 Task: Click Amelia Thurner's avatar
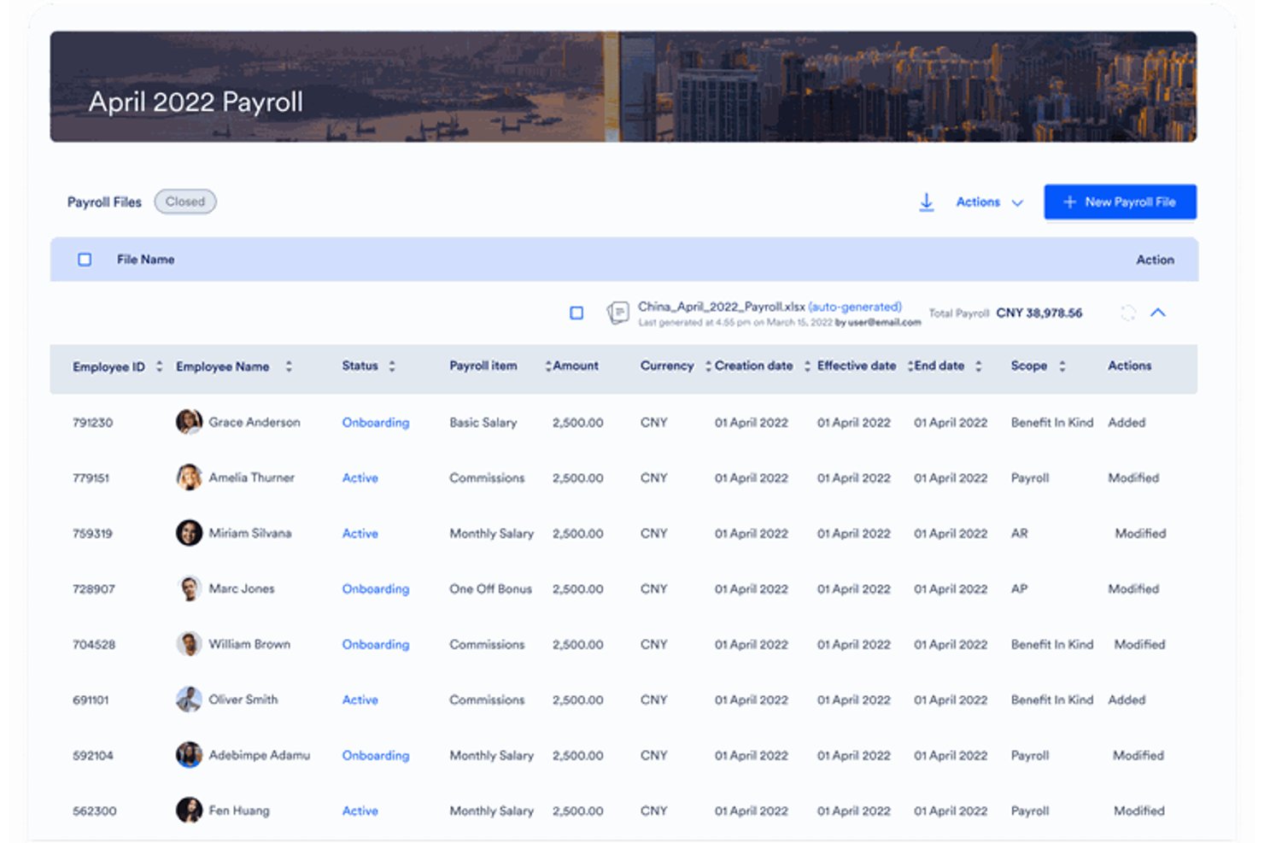click(189, 477)
